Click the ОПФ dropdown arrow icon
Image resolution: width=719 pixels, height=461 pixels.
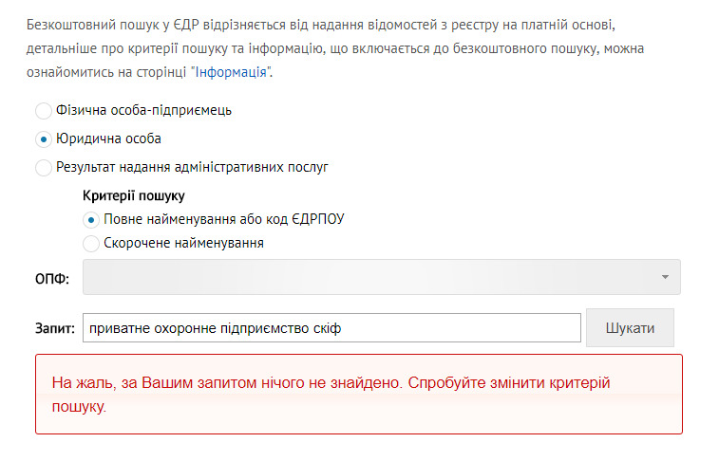point(665,277)
